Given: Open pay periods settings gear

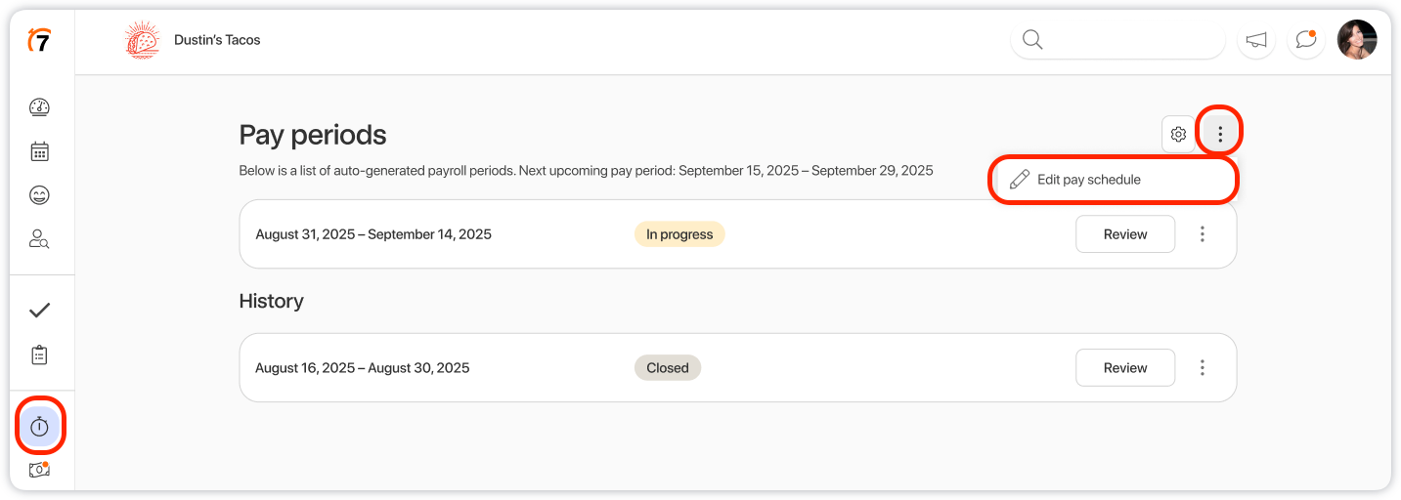Looking at the screenshot, I should coord(1178,135).
